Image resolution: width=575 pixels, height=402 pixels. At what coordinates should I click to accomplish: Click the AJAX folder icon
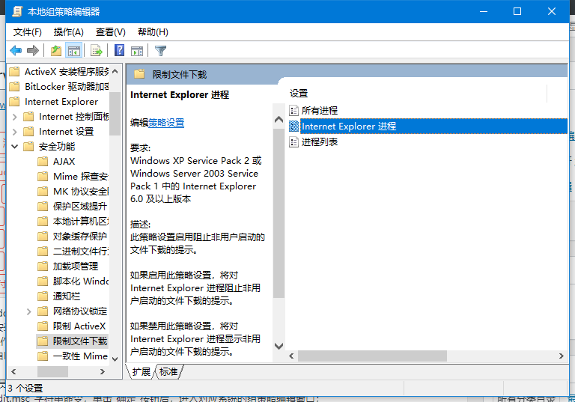coord(43,162)
